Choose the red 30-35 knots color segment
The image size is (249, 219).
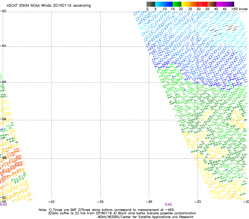[x=203, y=4]
